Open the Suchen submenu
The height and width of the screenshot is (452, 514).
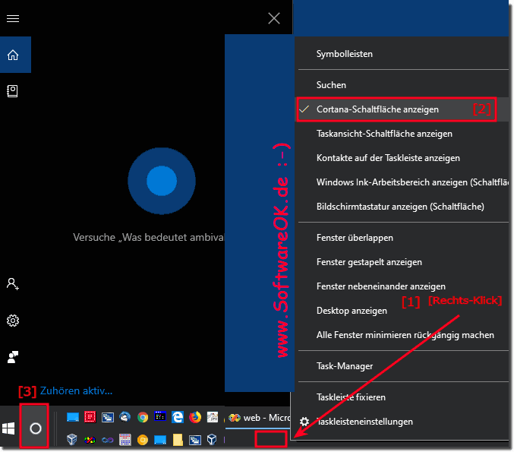403,85
